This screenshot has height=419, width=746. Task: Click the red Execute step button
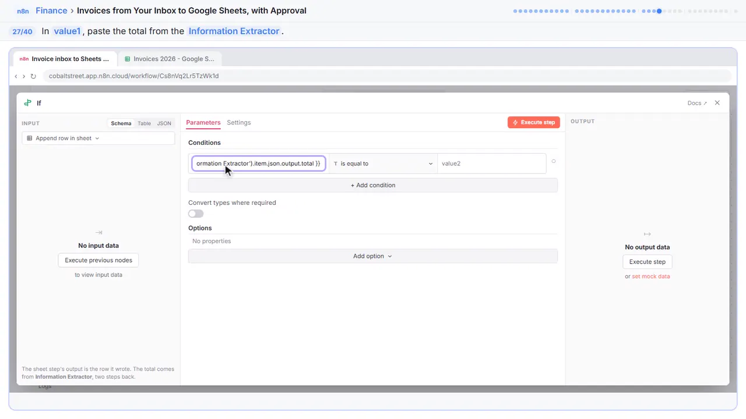click(x=534, y=122)
